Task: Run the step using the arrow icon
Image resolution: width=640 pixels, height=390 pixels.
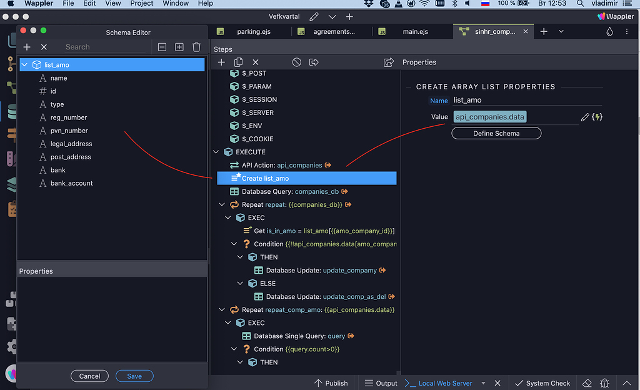Action: 314,62
